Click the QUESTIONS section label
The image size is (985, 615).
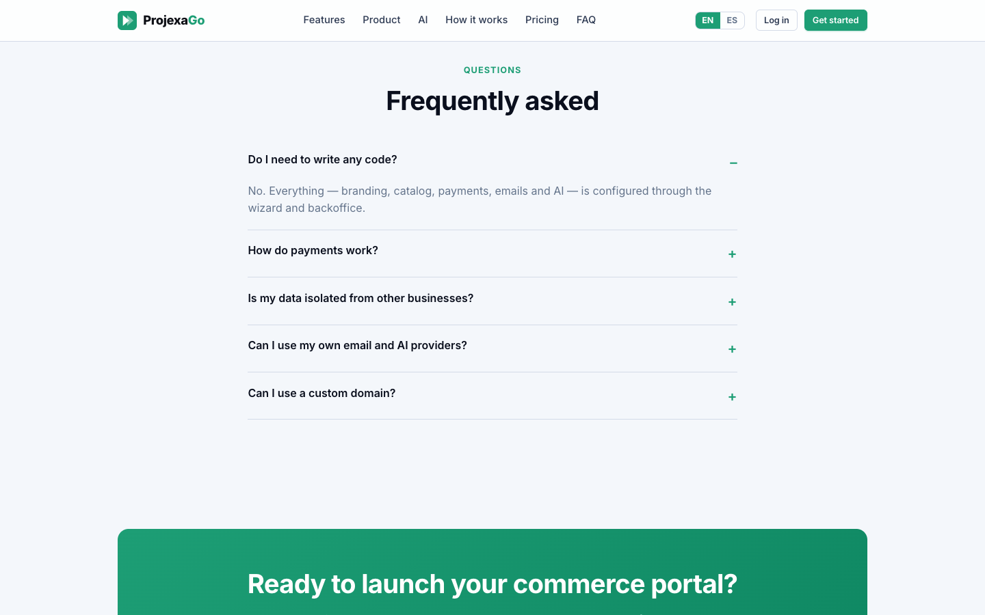[492, 70]
